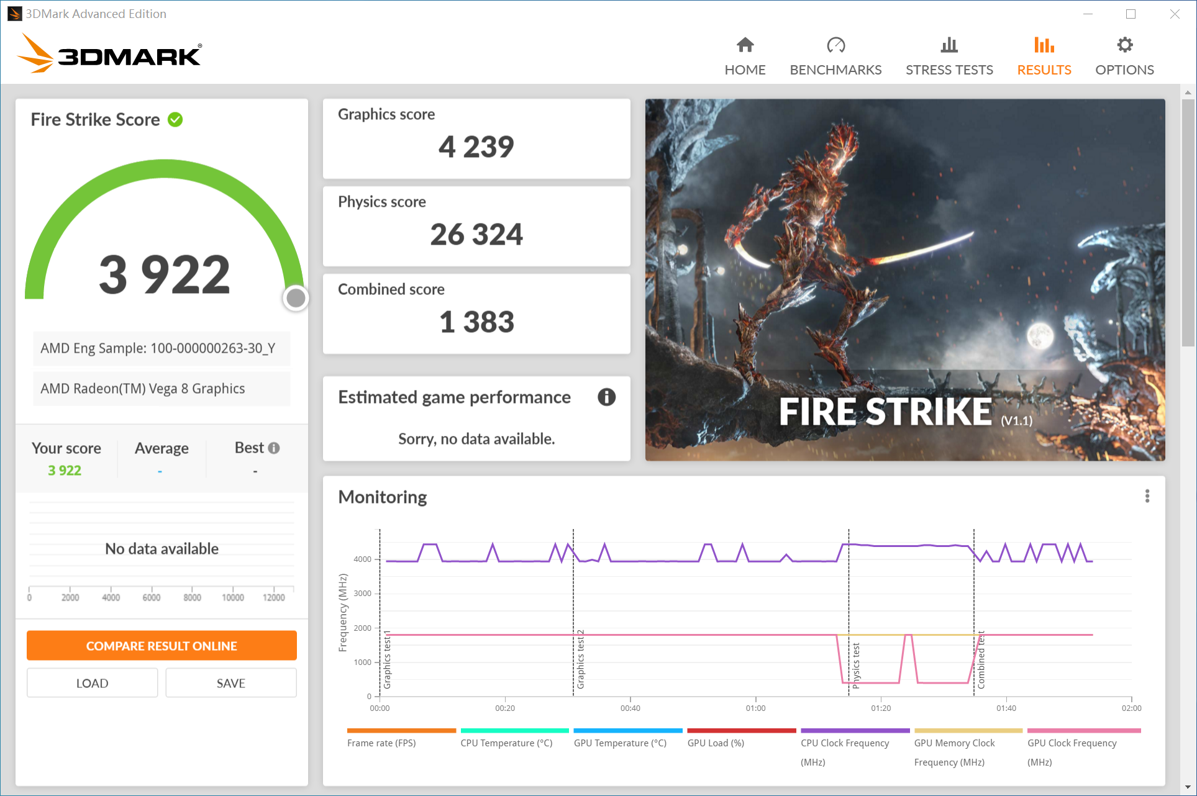Click the Graphics score value 4 239
Viewport: 1197px width, 796px height.
(x=476, y=147)
